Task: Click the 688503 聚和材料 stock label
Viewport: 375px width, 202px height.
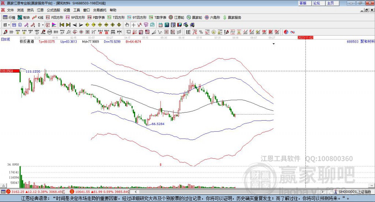Action: 360,41
